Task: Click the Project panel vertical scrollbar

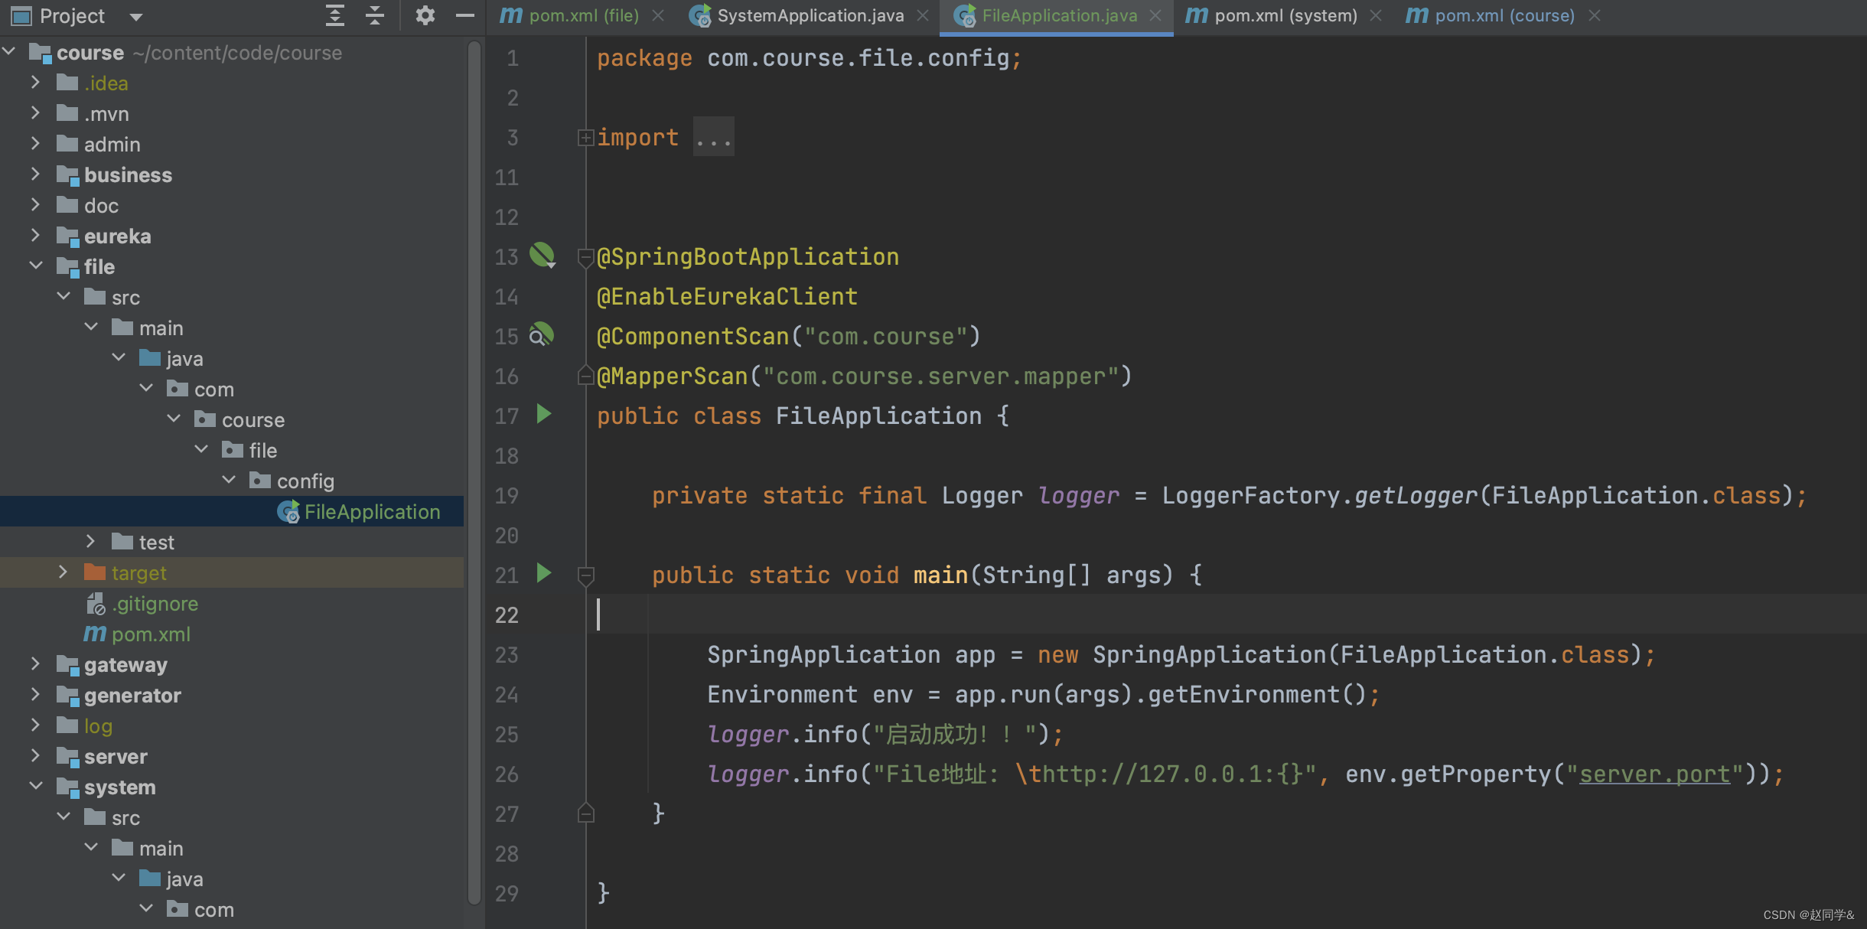Action: (x=474, y=474)
